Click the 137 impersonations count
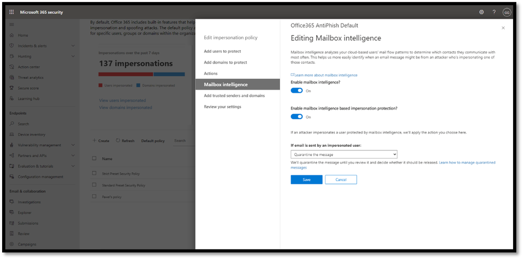523x259 pixels. coord(136,64)
